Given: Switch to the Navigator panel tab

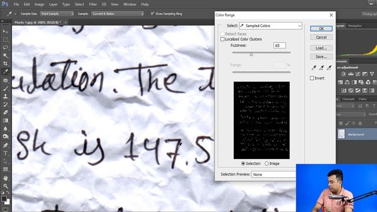Looking at the screenshot, I should click(355, 26).
